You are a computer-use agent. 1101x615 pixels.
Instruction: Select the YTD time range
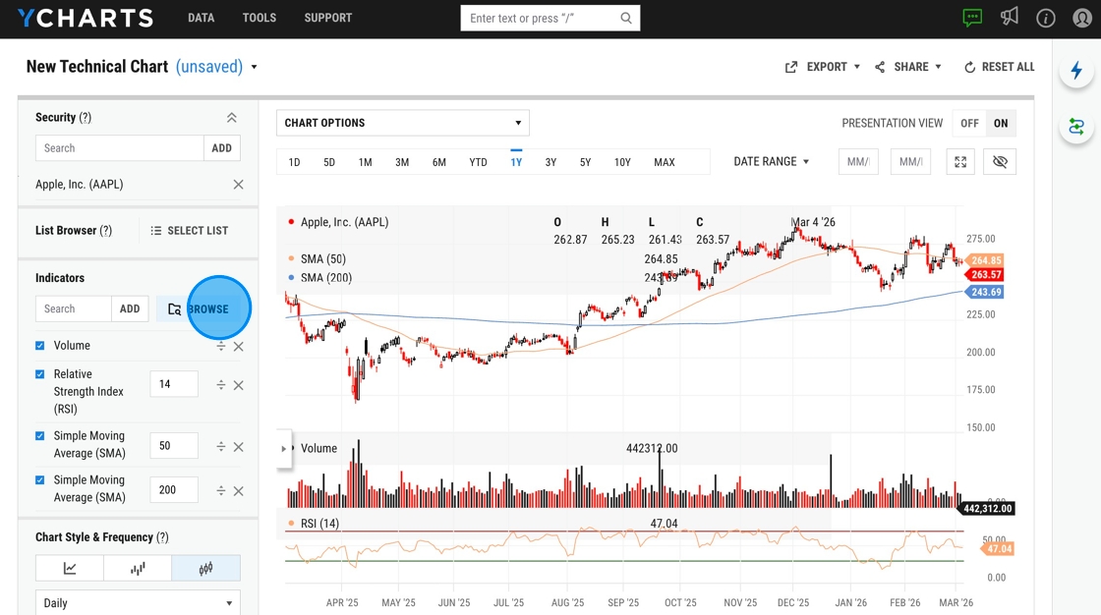click(478, 162)
